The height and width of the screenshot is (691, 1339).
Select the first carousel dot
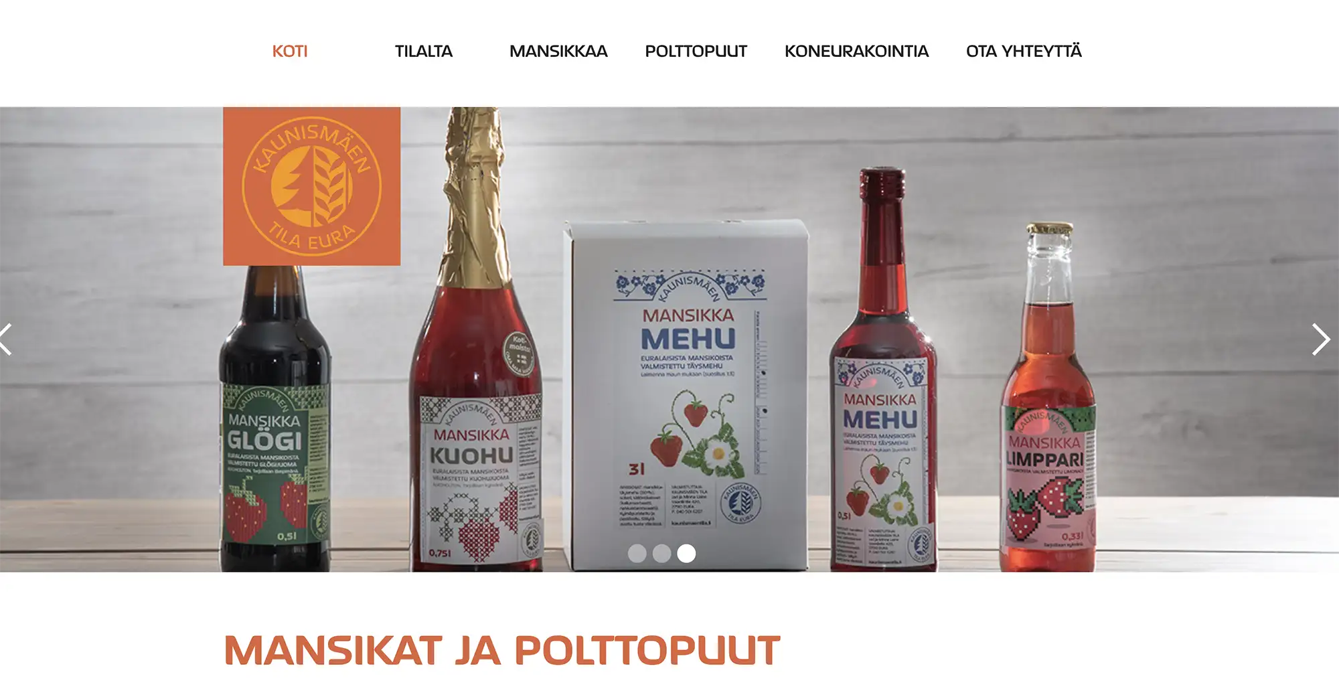click(x=637, y=553)
